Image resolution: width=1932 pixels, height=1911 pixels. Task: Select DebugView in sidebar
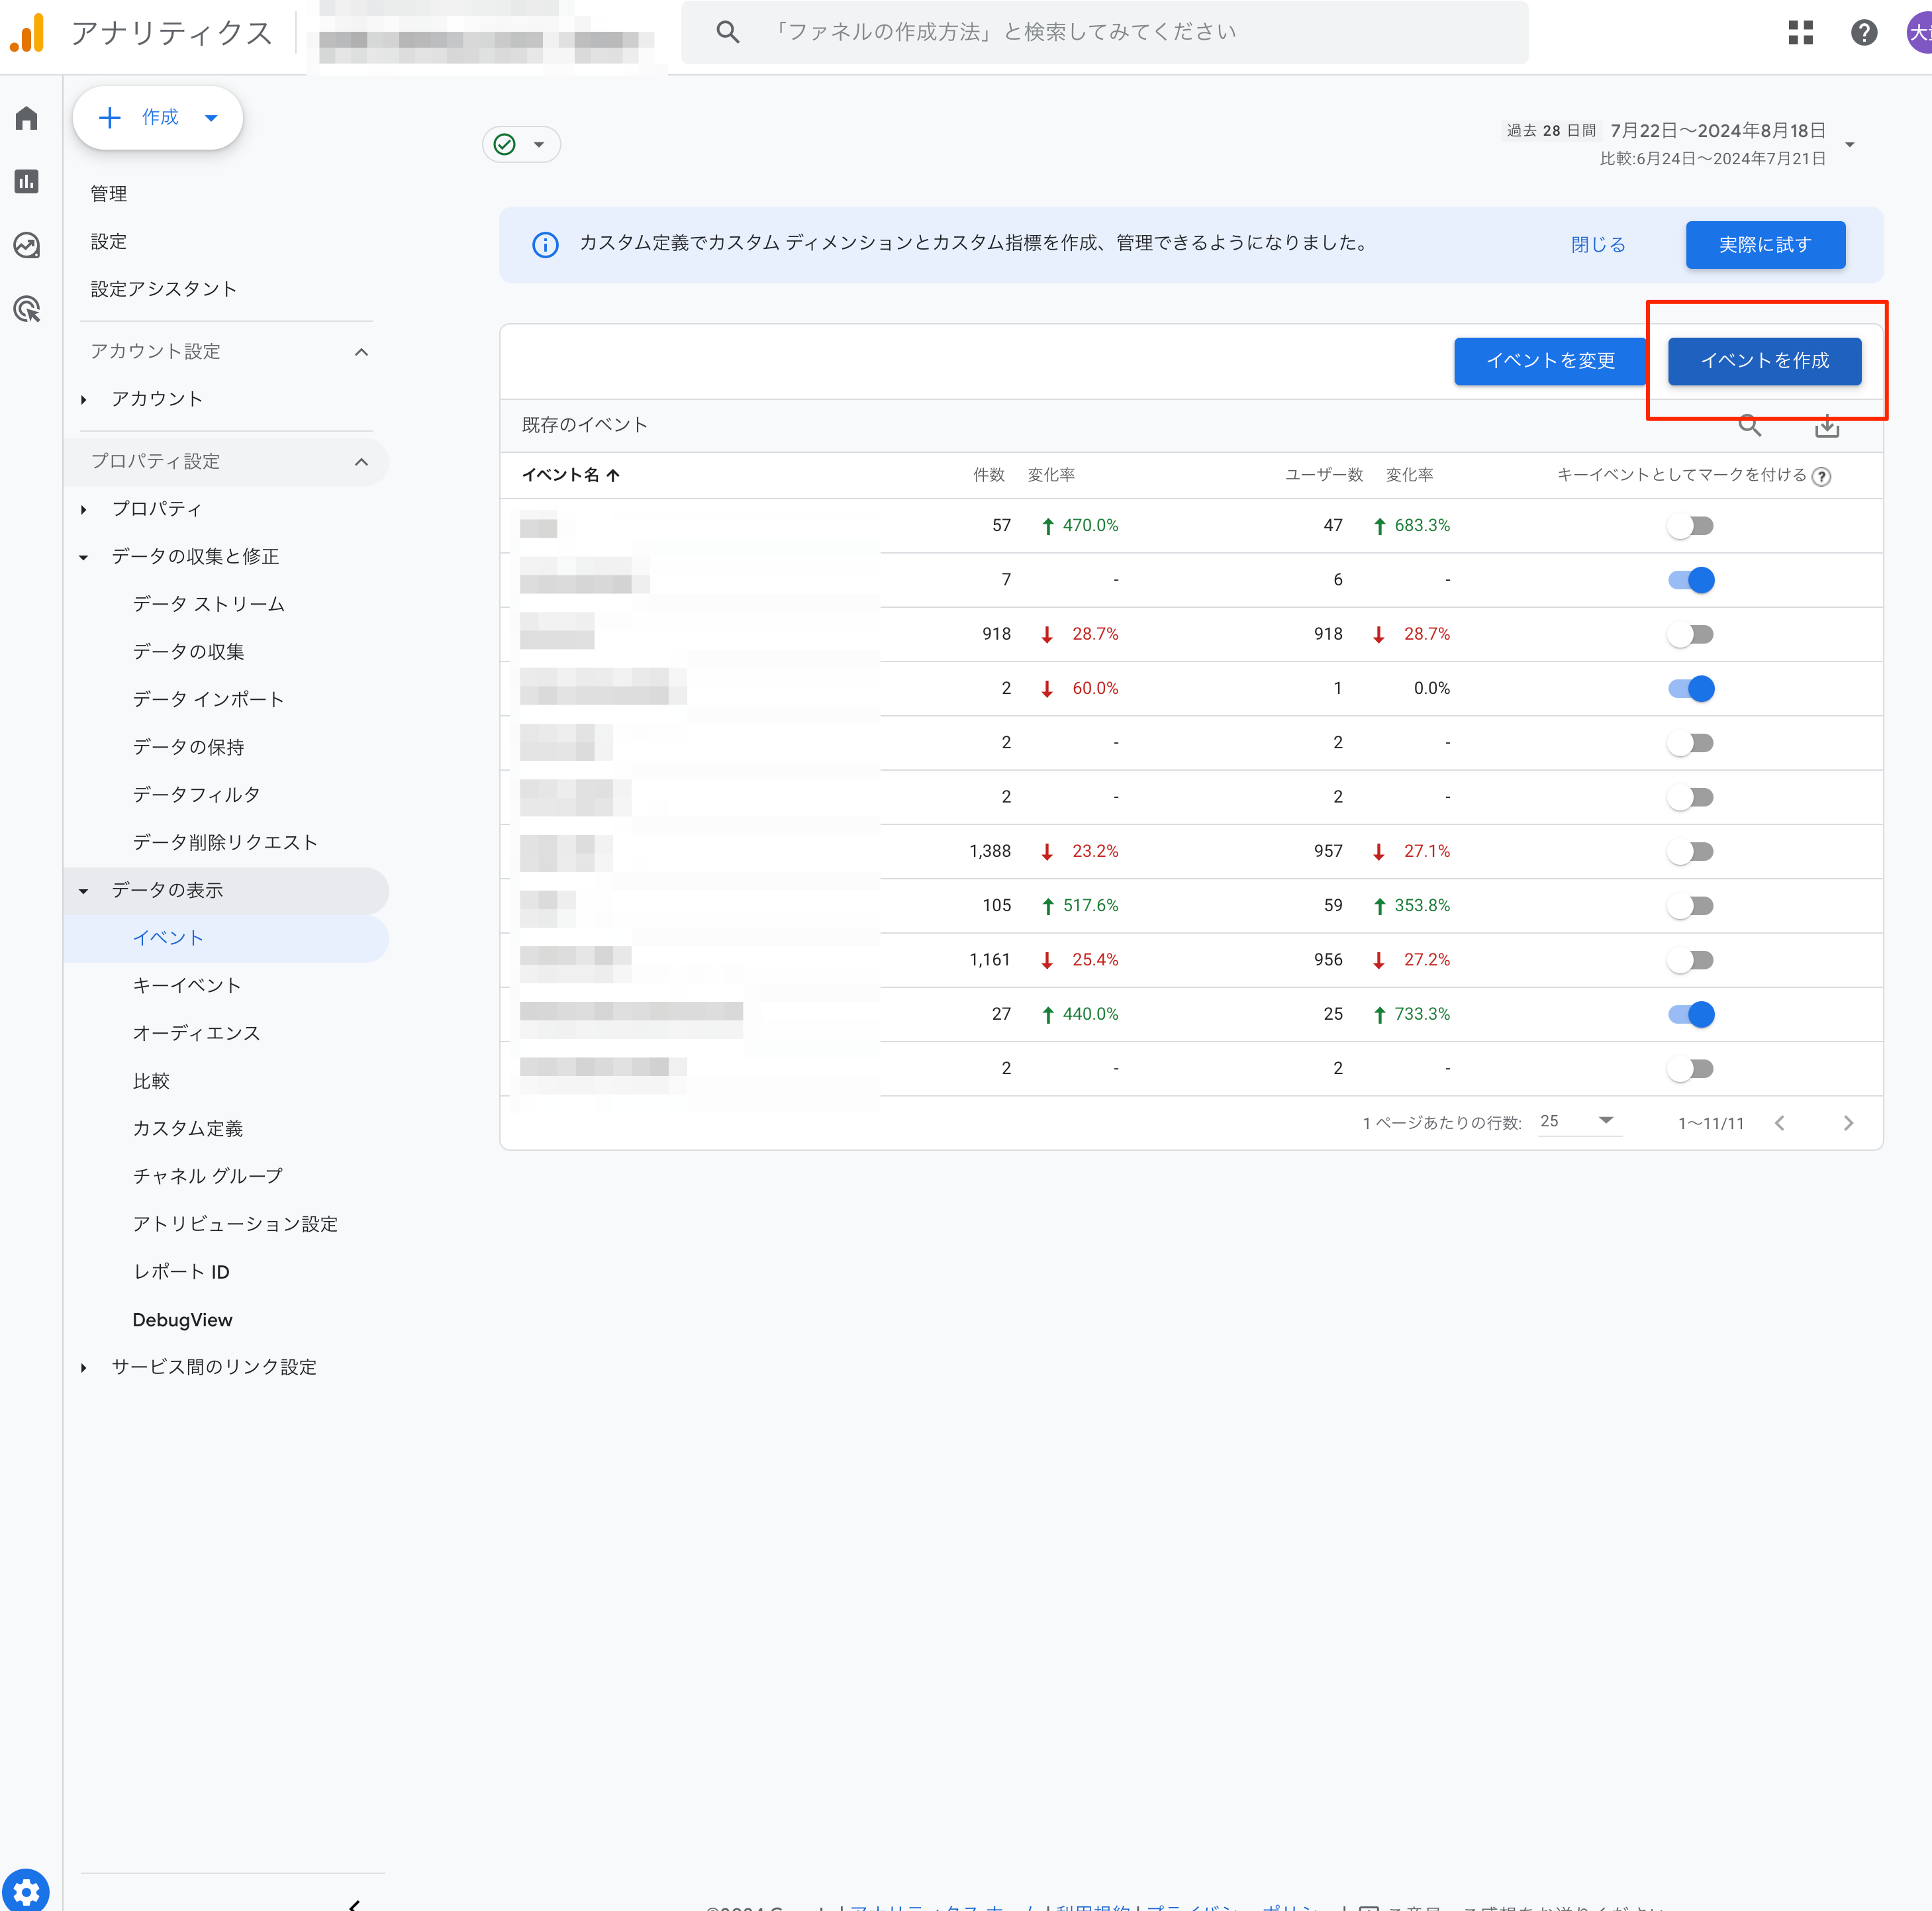click(182, 1320)
